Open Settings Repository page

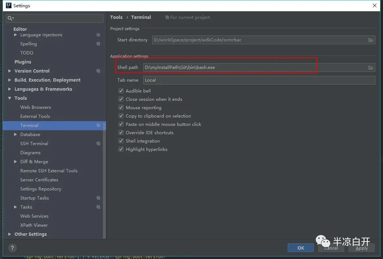click(41, 189)
